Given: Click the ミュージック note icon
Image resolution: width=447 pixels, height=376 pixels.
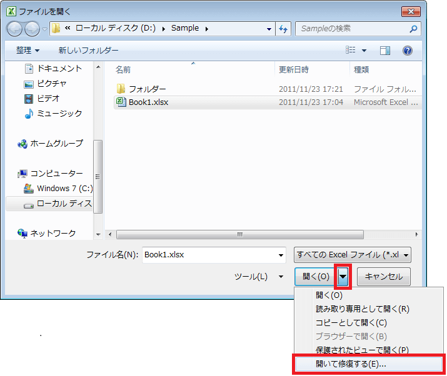Looking at the screenshot, I should (x=29, y=114).
